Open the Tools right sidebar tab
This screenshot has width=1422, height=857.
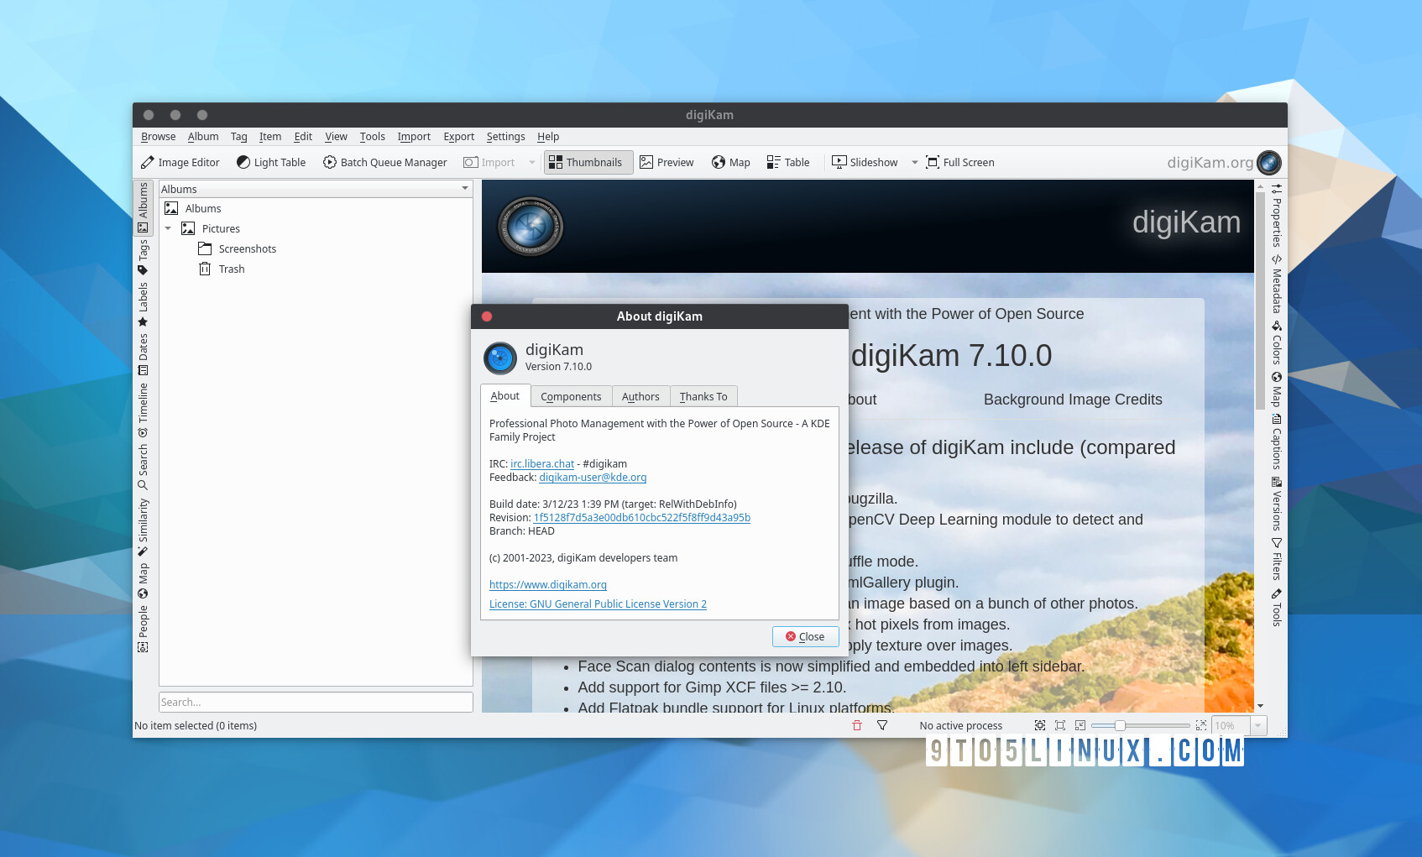1277,607
